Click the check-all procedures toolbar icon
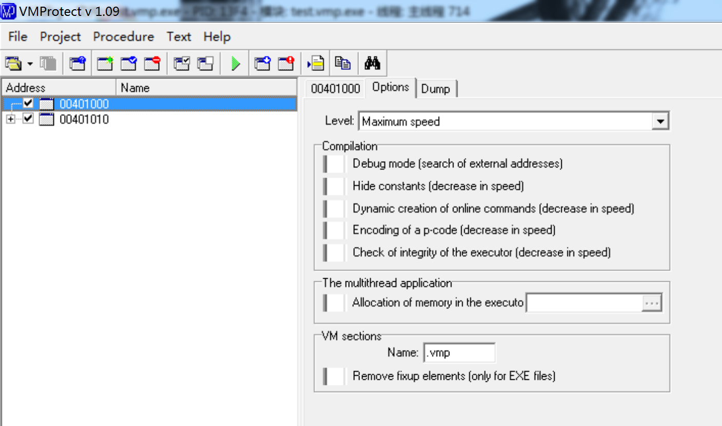Image resolution: width=722 pixels, height=426 pixels. tap(182, 64)
